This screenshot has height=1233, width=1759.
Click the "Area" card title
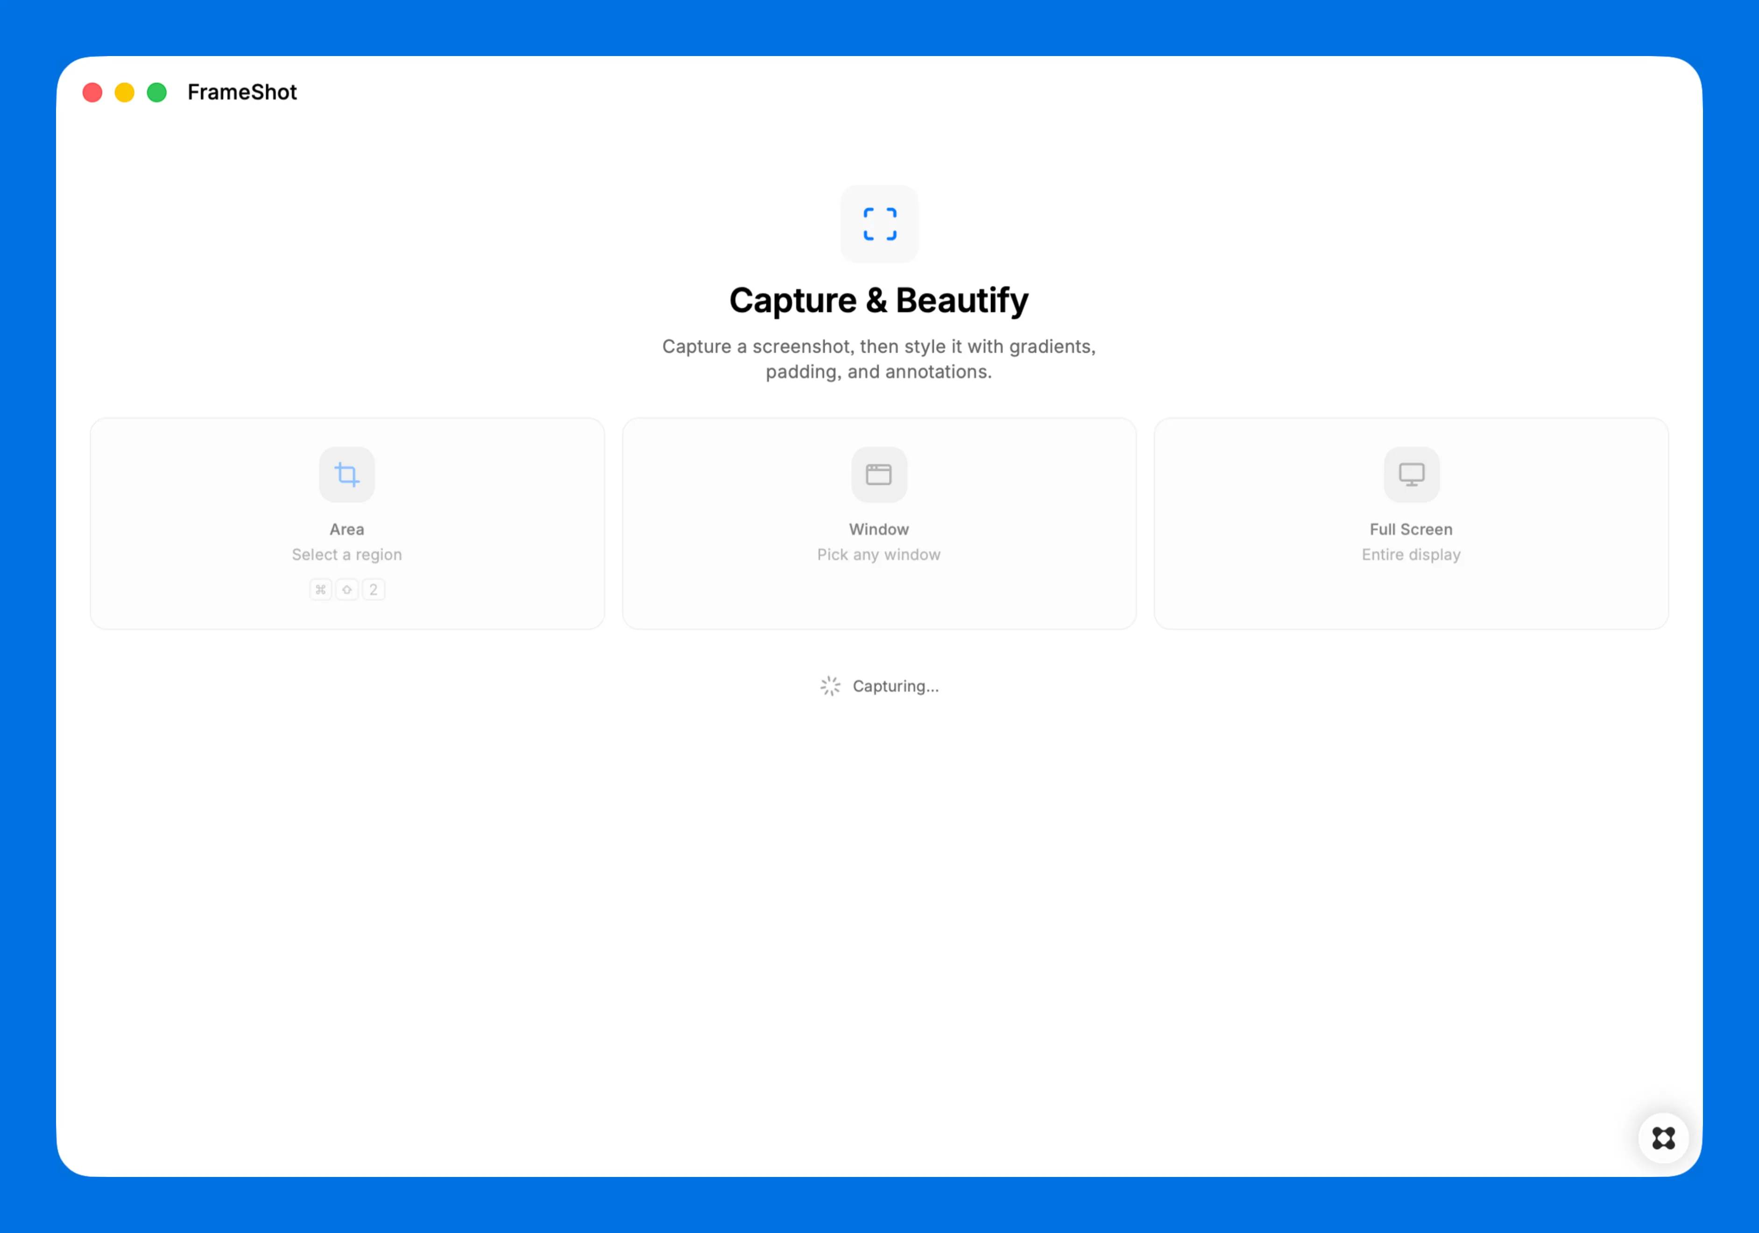pyautogui.click(x=347, y=530)
